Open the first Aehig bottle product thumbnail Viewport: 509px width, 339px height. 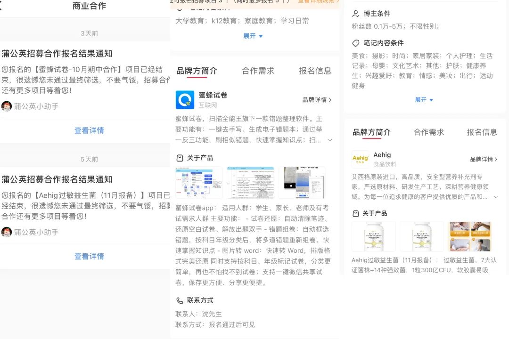pyautogui.click(x=374, y=237)
